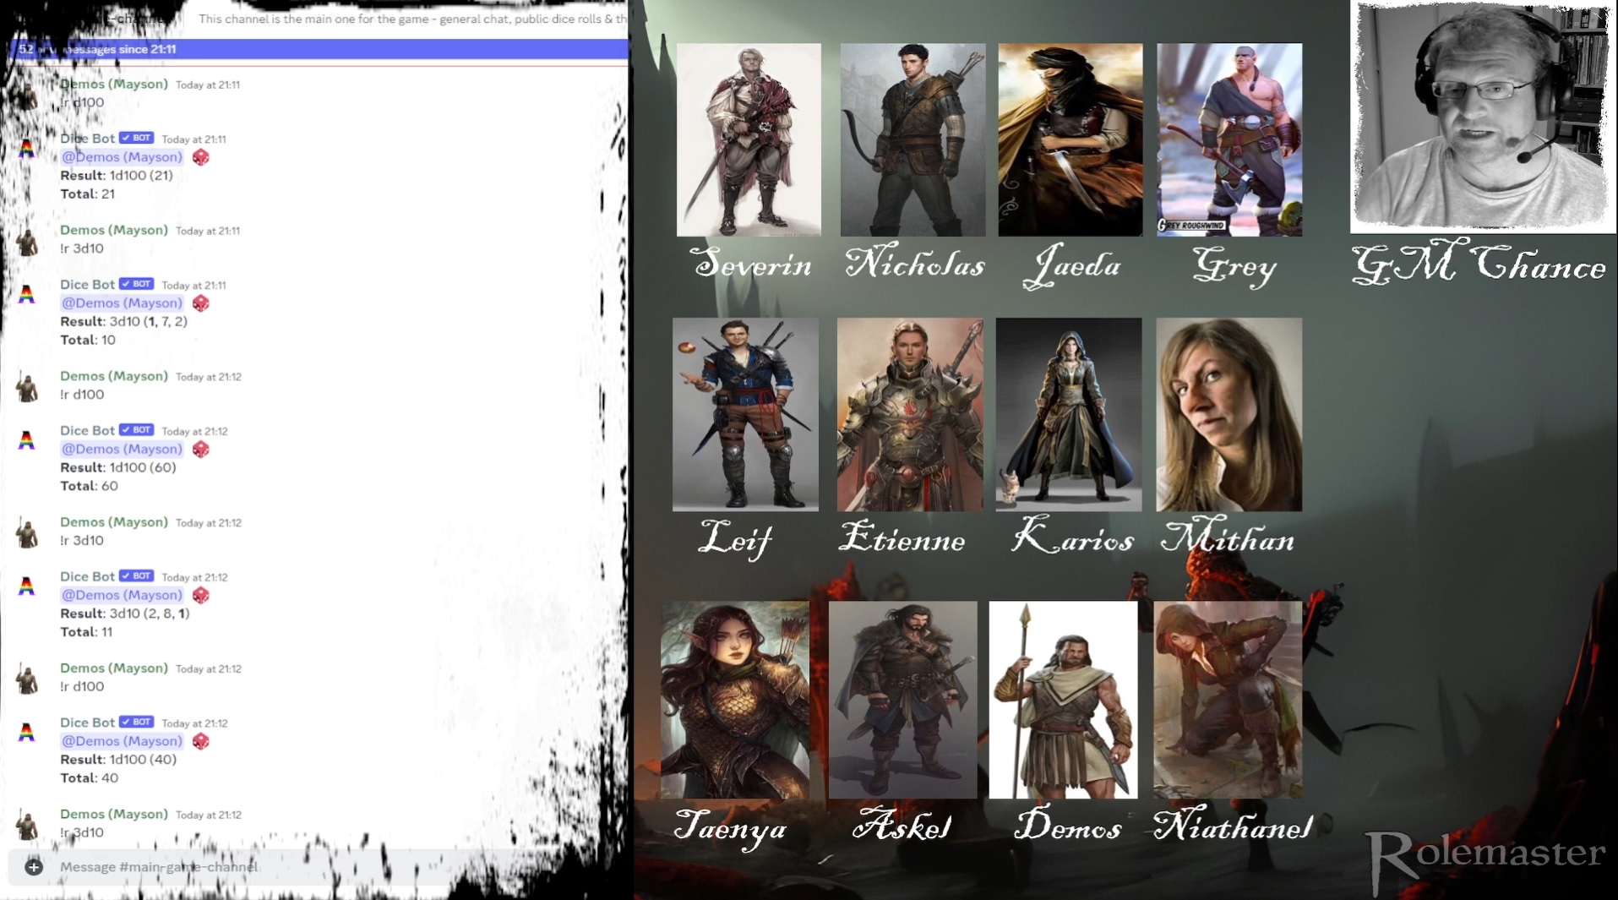This screenshot has width=1618, height=900.
Task: Select the Grey character portrait
Action: pos(1229,139)
